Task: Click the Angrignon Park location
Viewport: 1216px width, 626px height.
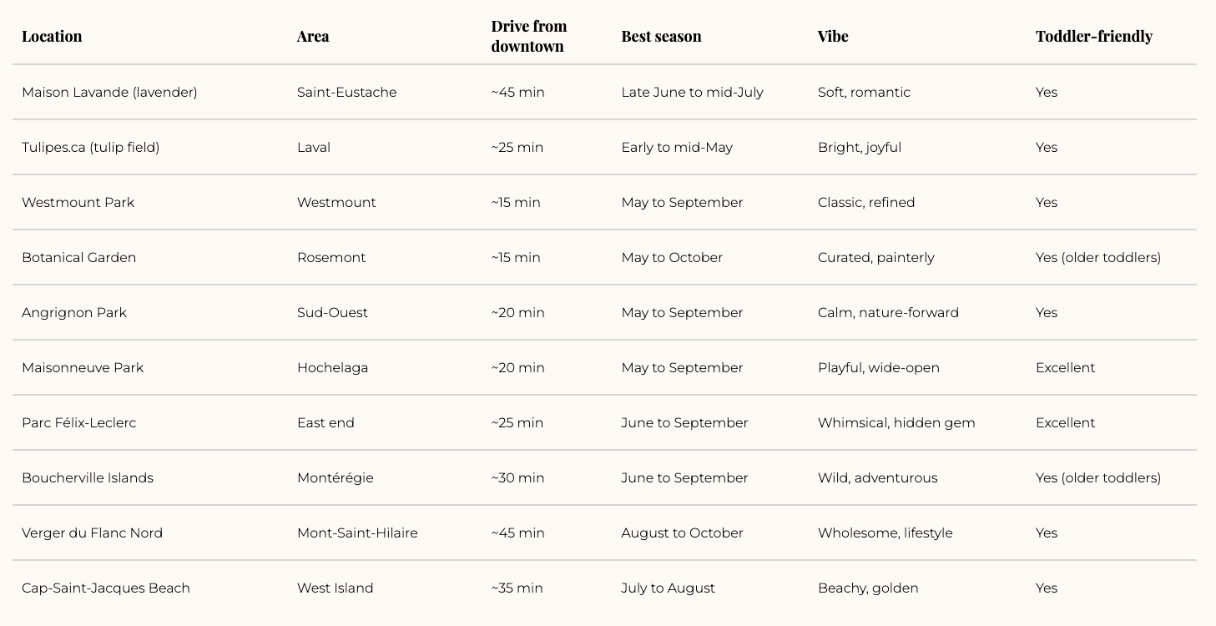Action: click(x=74, y=312)
